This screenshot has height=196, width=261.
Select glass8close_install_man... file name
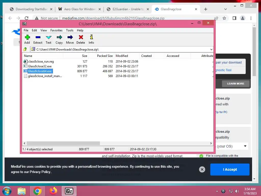coord(45,76)
